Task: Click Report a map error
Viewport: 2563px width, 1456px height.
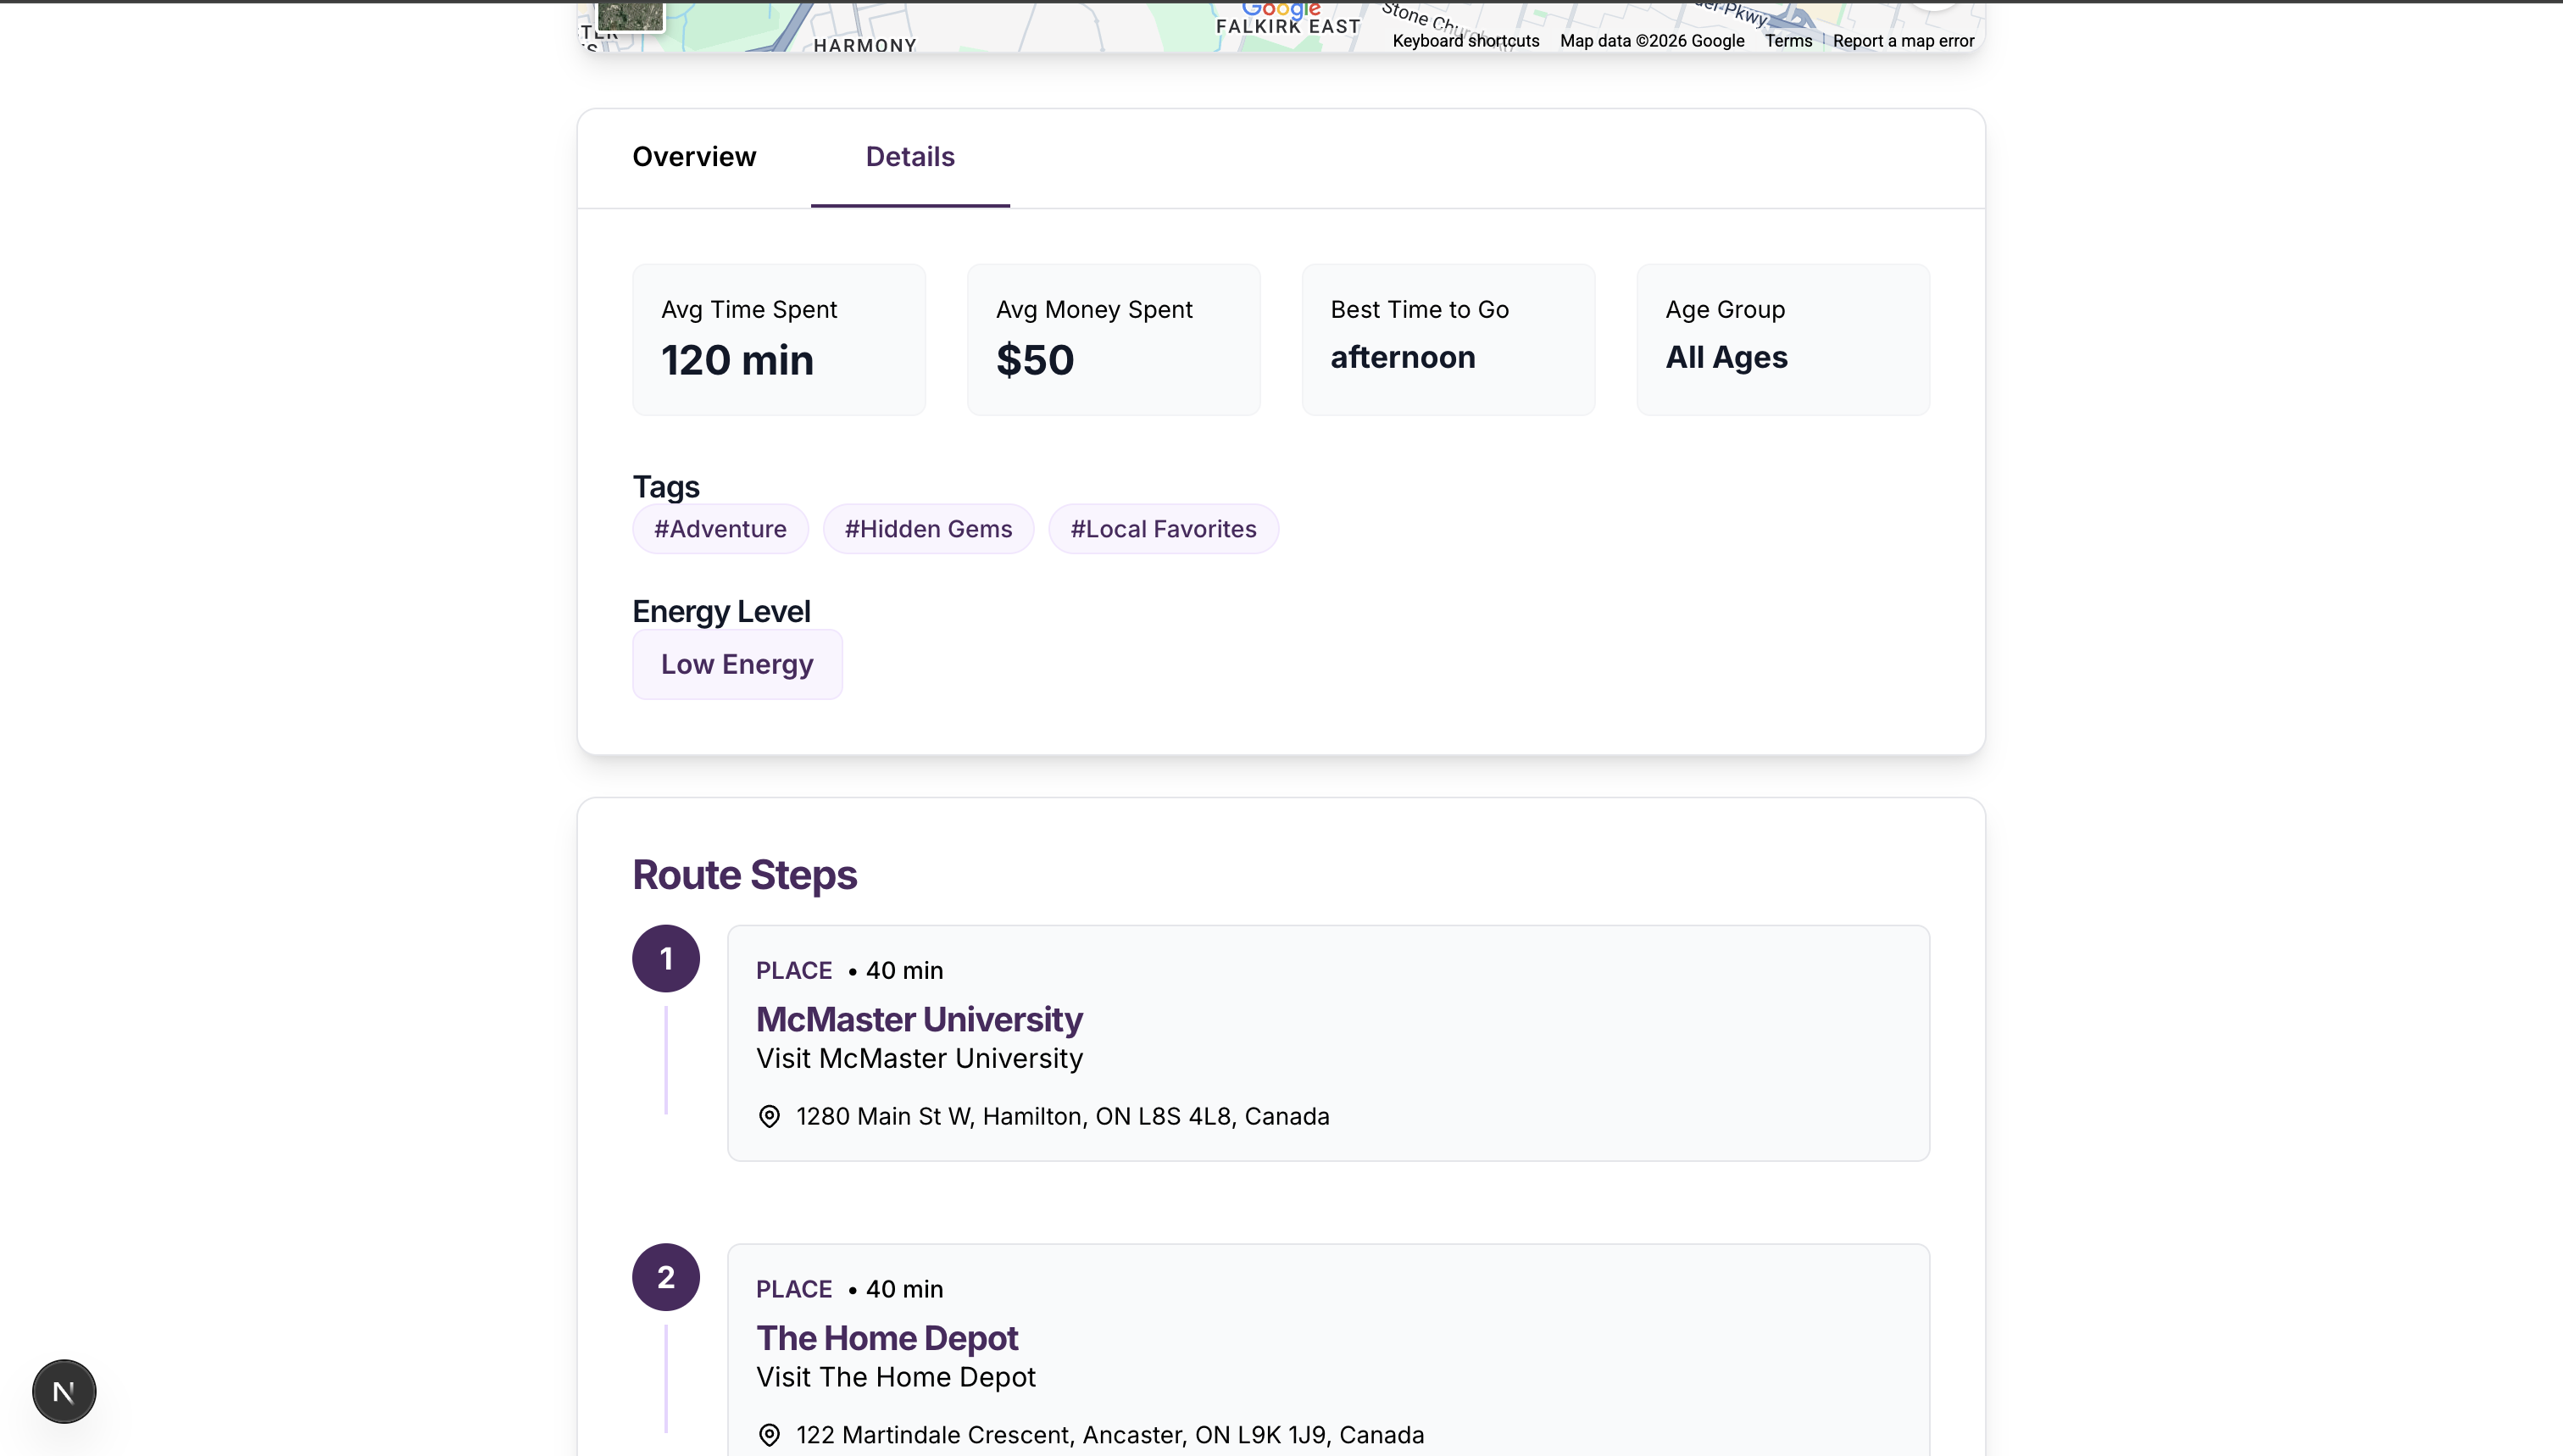Action: 1903,41
